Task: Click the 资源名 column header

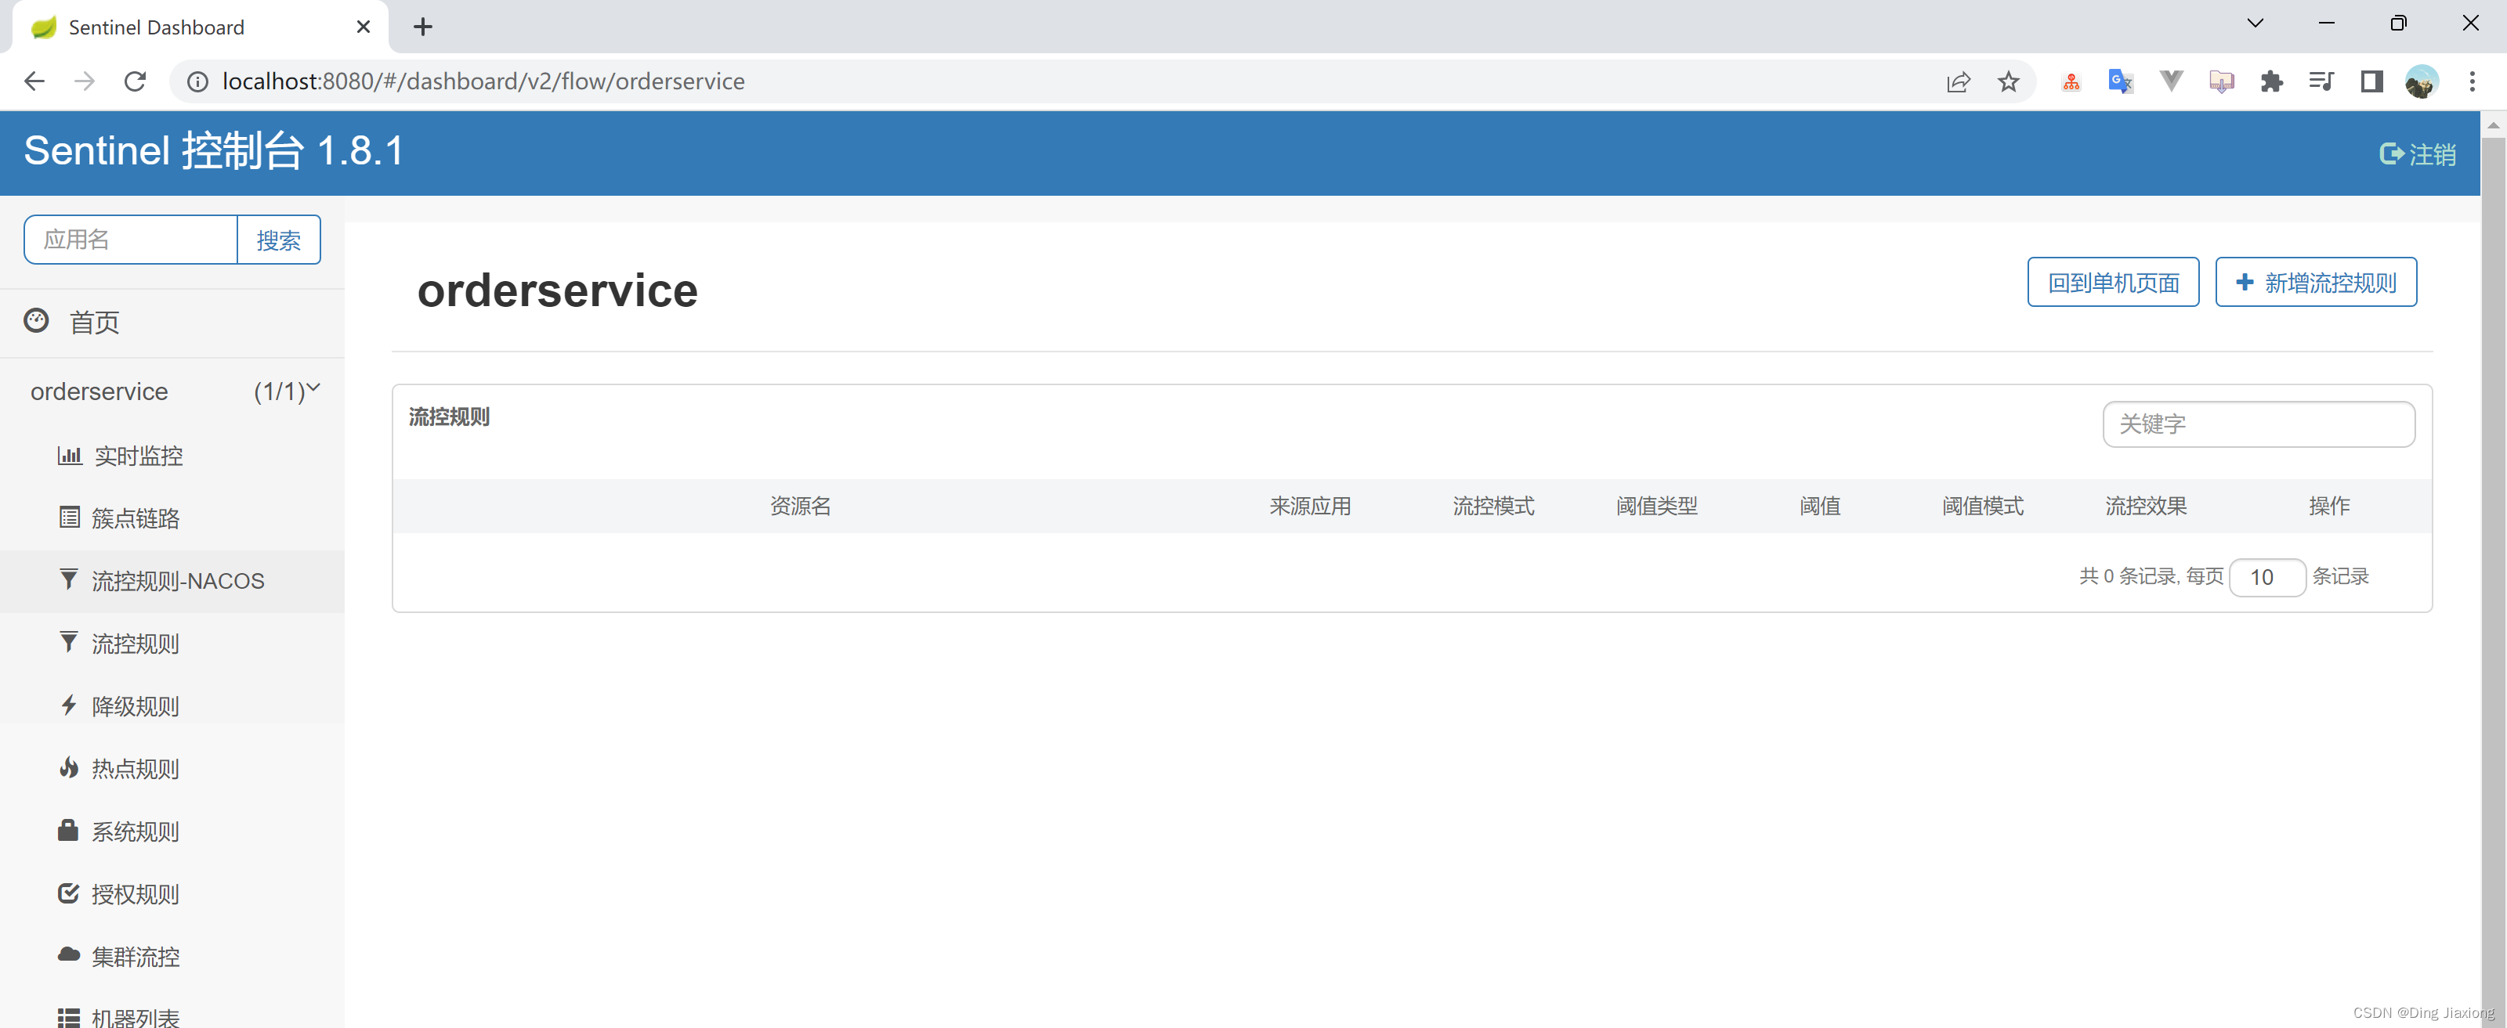Action: click(800, 506)
